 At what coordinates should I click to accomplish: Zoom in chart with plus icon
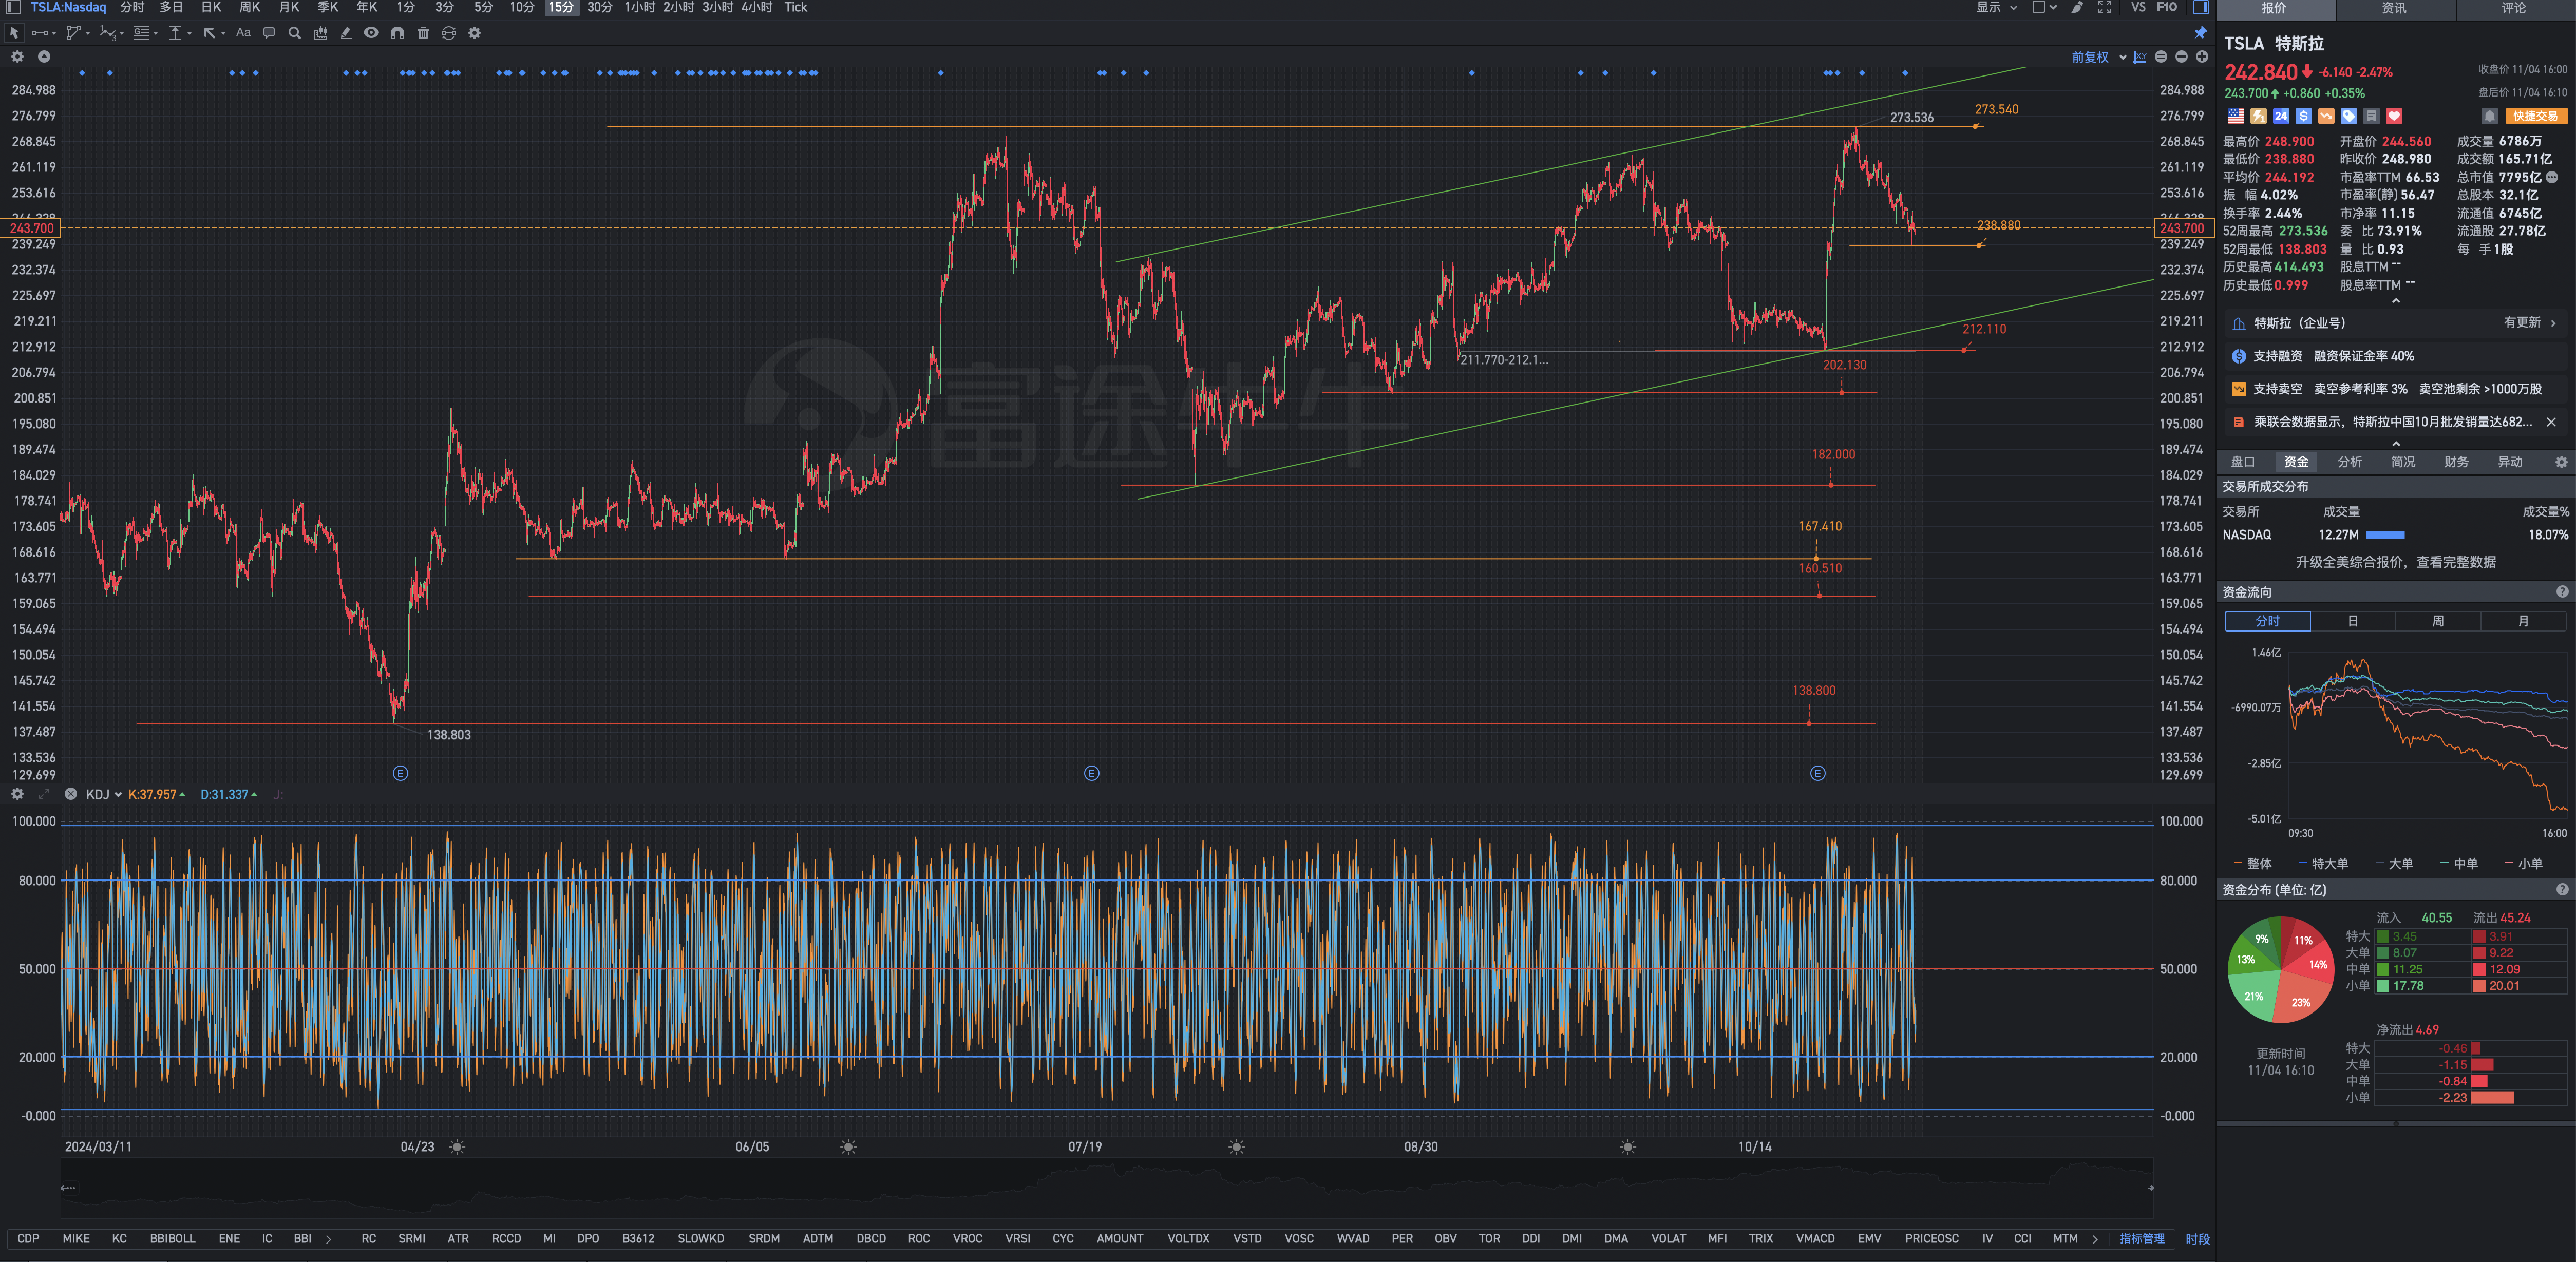tap(2202, 57)
